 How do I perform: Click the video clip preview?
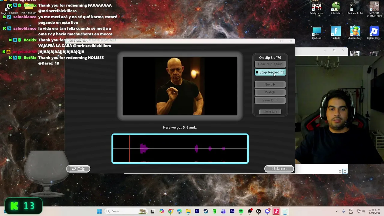coord(180,86)
